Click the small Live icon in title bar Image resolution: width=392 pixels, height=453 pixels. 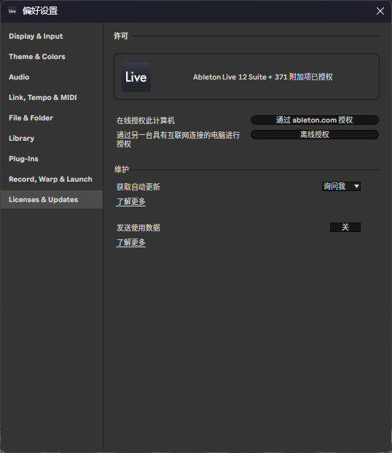click(12, 11)
